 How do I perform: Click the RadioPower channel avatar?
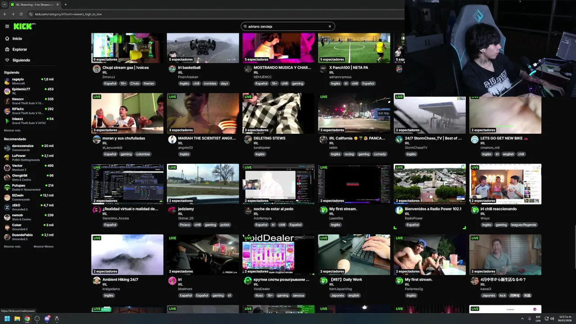399,210
